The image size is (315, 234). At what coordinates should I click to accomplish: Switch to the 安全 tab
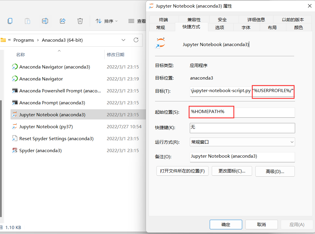pyautogui.click(x=222, y=20)
